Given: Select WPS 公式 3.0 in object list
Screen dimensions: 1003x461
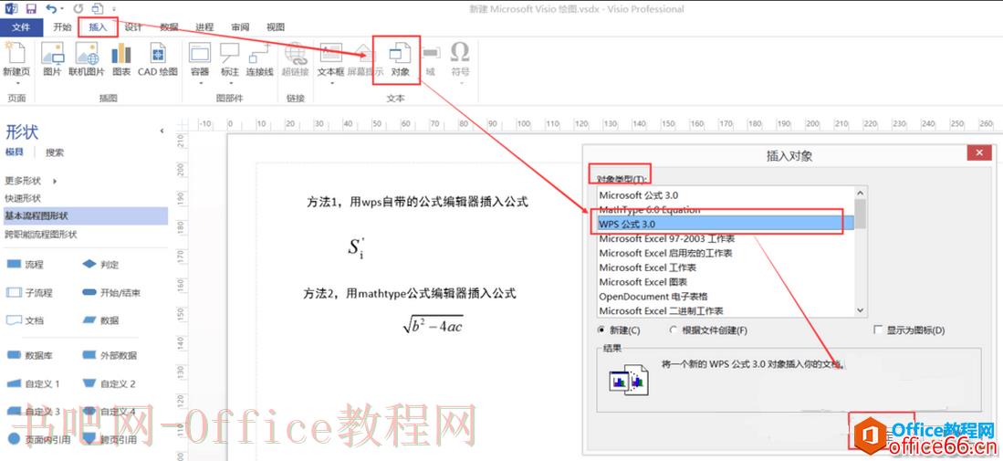Looking at the screenshot, I should (x=726, y=224).
